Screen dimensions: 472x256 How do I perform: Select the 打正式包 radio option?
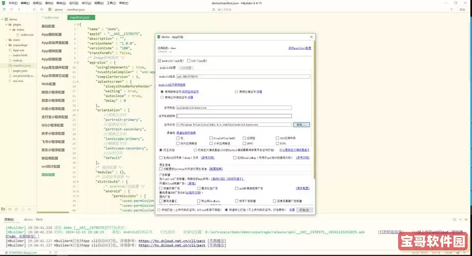coord(161,150)
